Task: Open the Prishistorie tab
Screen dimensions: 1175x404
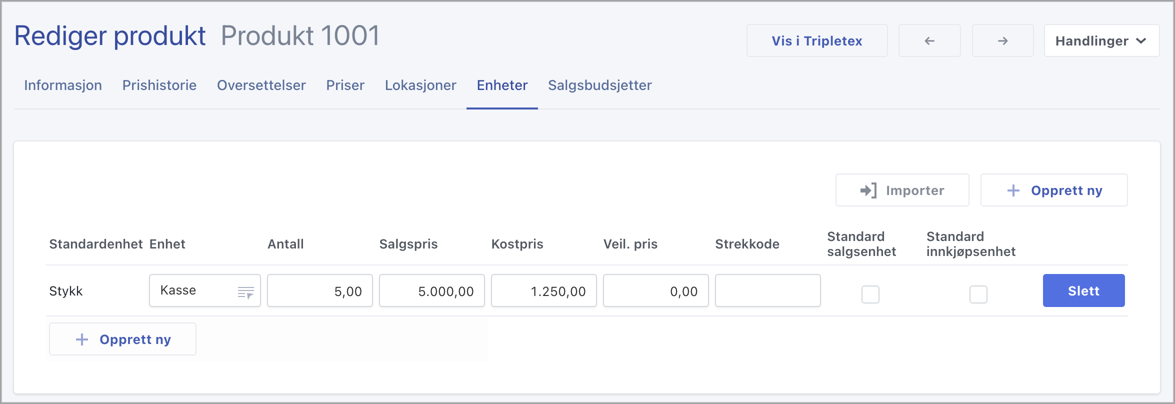Action: pyautogui.click(x=159, y=85)
